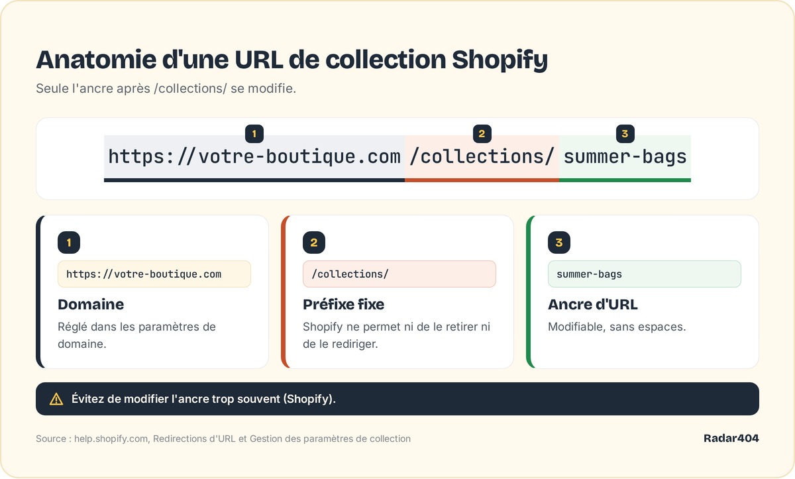Click badge 3 above the summer-bags URL segment

coord(625,134)
